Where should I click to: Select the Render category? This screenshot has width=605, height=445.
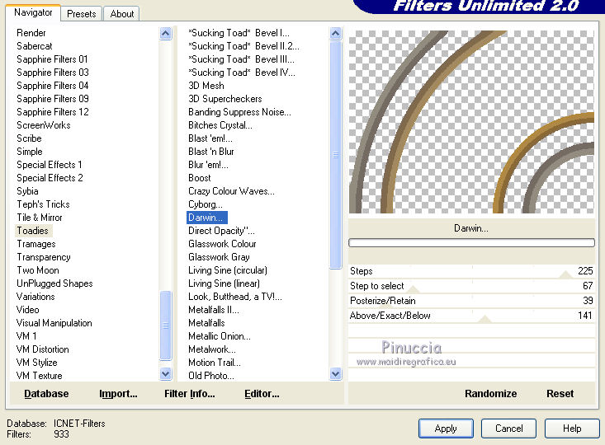[31, 33]
